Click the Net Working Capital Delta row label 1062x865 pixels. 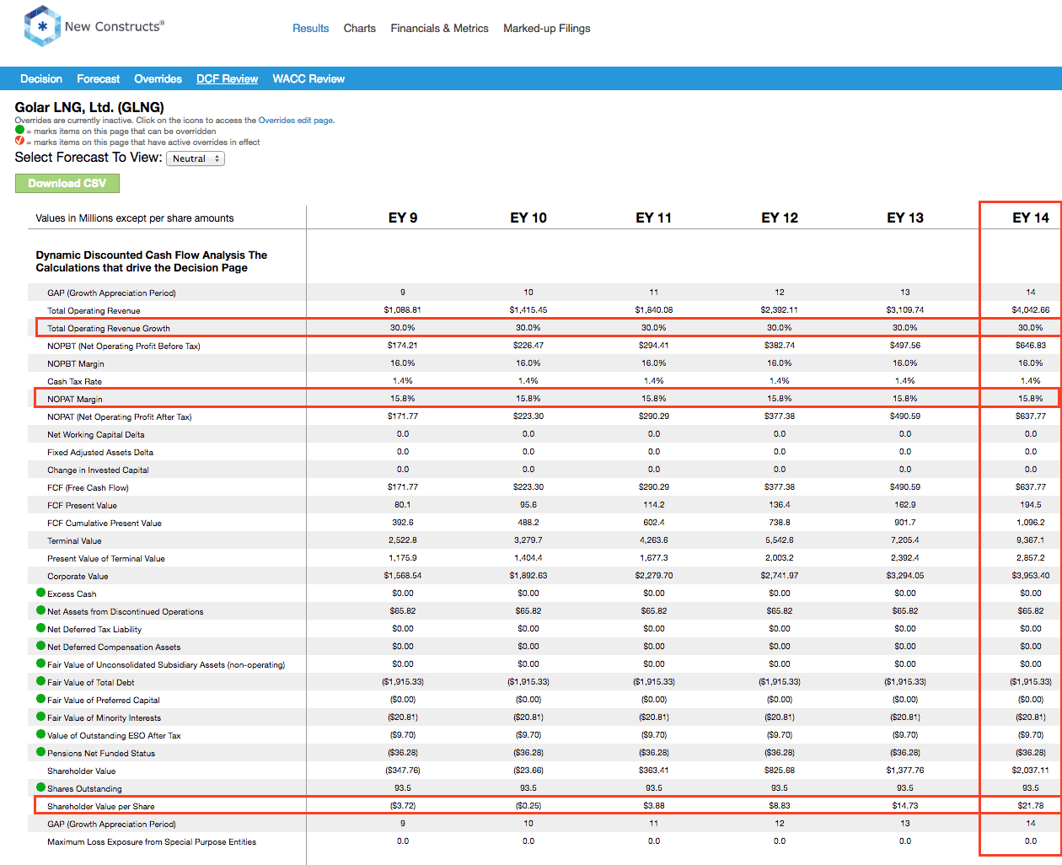(x=96, y=434)
